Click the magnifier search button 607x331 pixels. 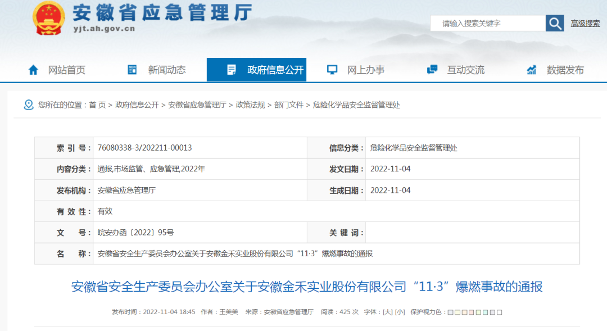(554, 23)
